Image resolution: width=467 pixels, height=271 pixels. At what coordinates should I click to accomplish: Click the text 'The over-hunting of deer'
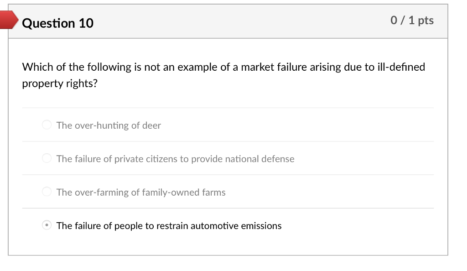108,125
